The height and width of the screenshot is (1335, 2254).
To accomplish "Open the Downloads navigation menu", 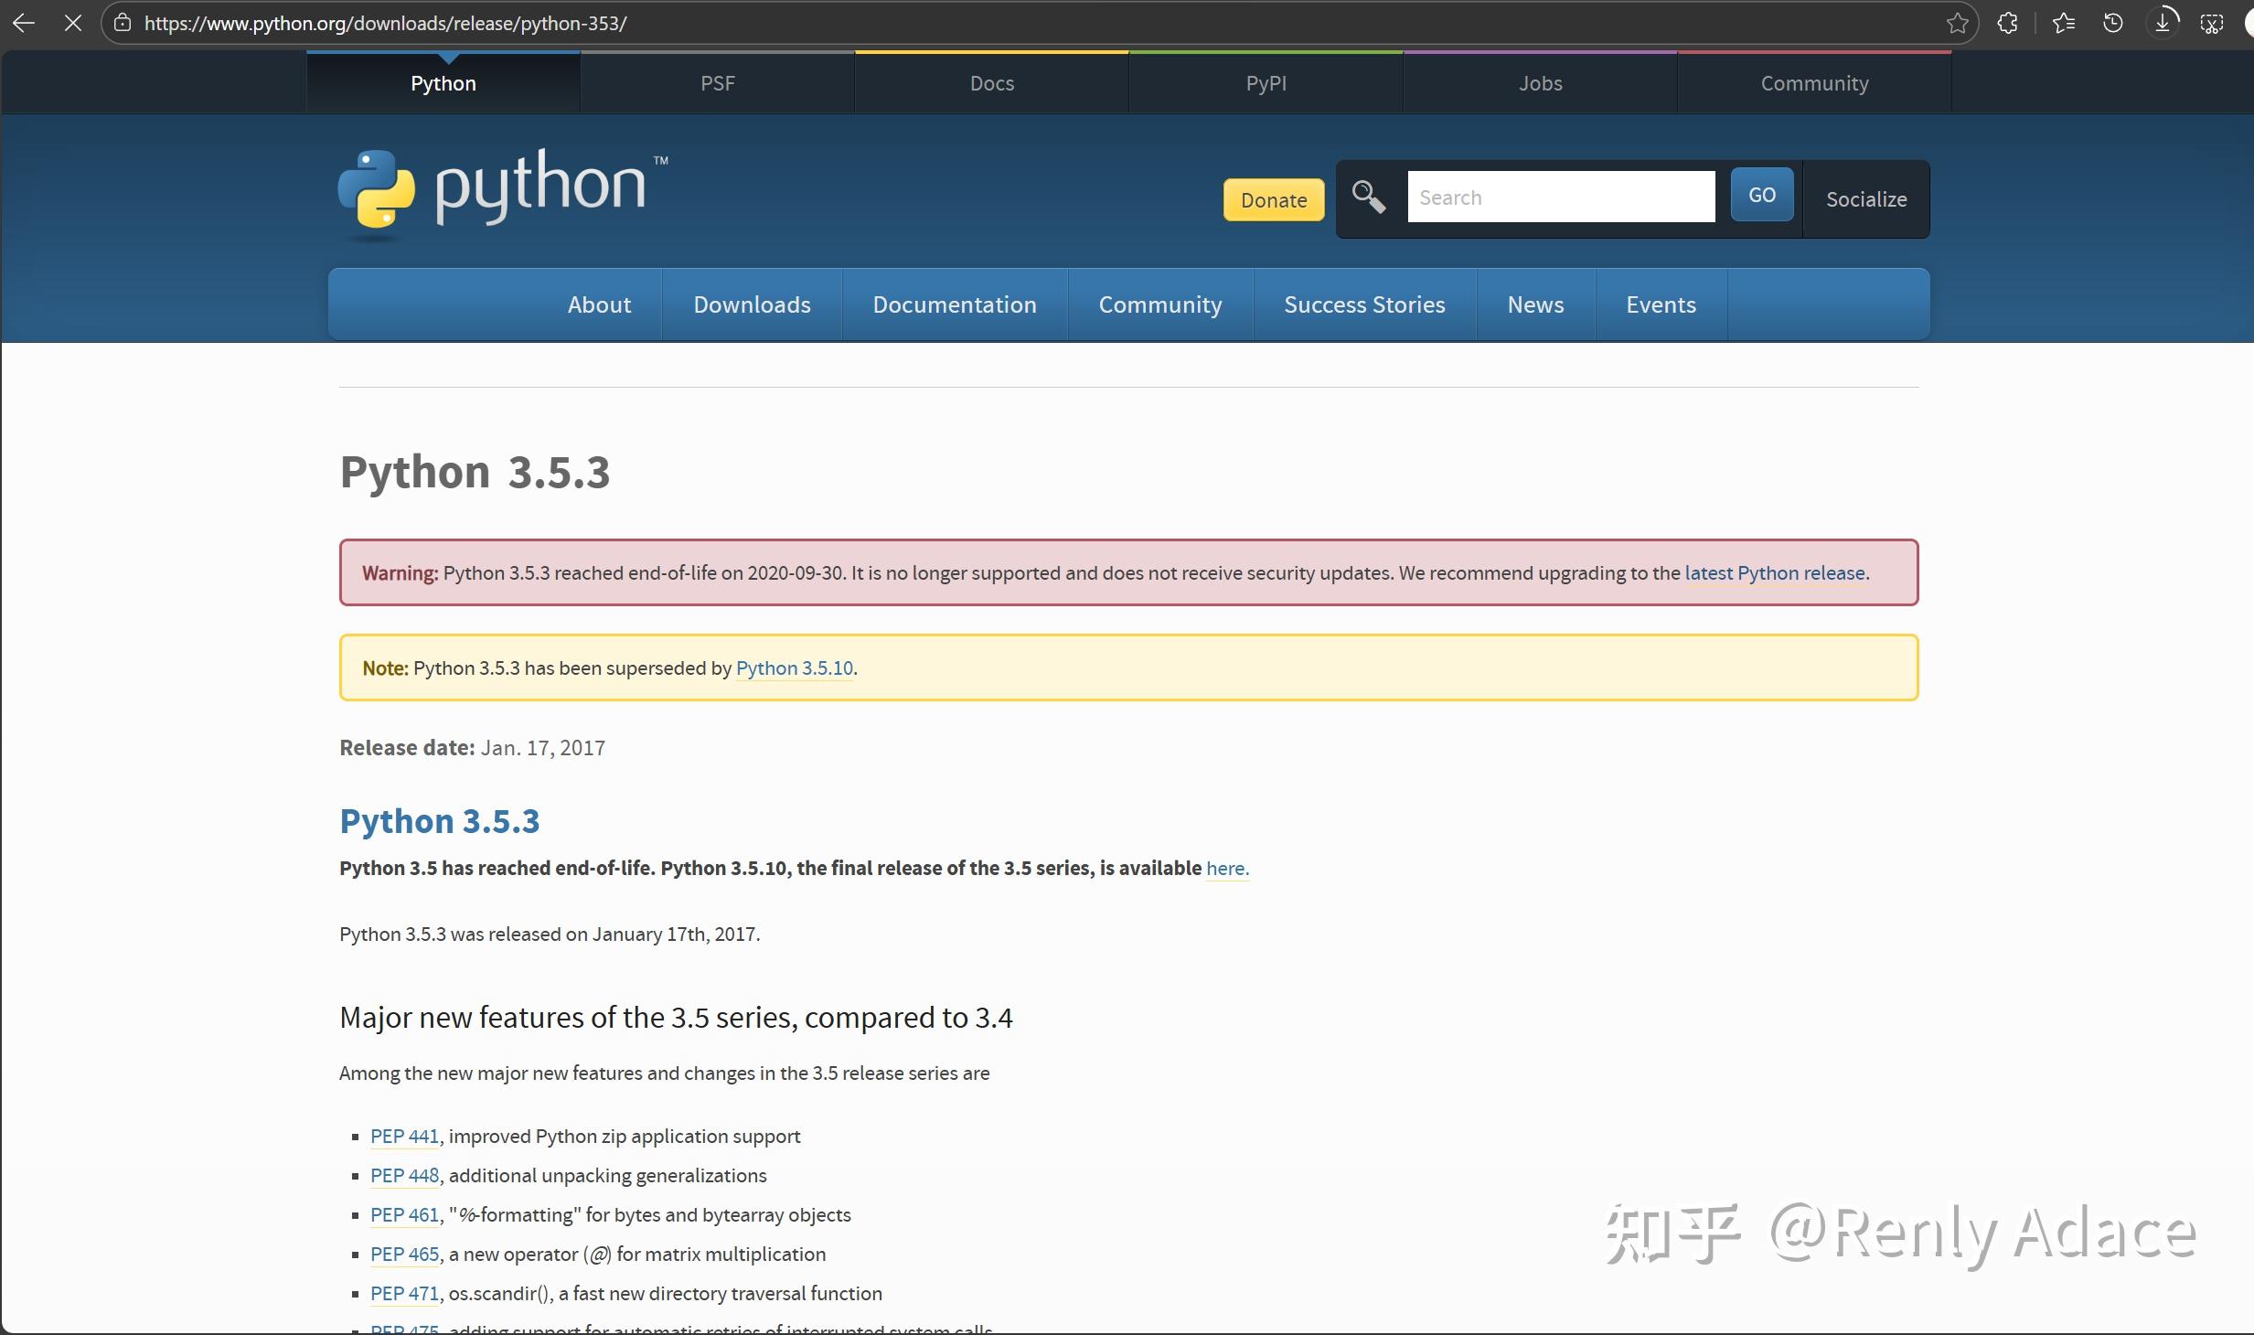I will point(752,304).
